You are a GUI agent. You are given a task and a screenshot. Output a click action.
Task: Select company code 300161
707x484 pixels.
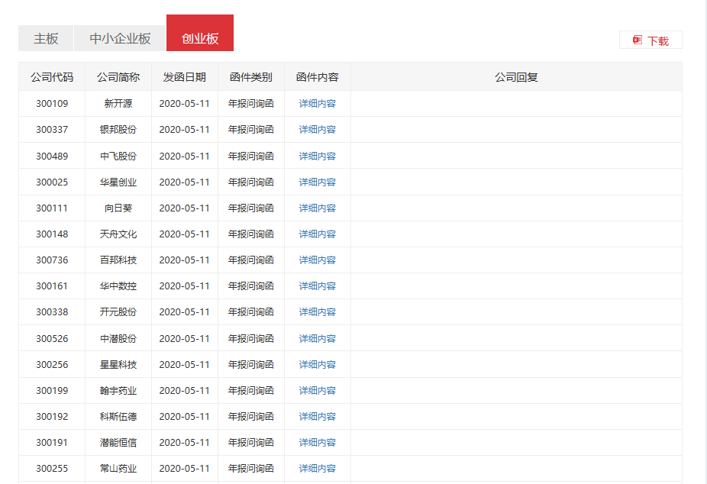pyautogui.click(x=52, y=286)
